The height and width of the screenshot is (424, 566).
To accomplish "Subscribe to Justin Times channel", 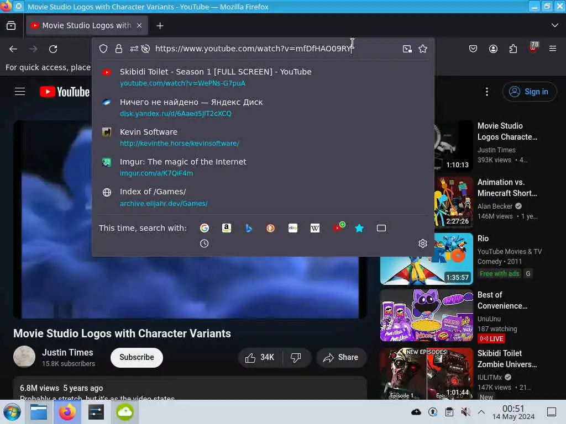I will (x=137, y=357).
